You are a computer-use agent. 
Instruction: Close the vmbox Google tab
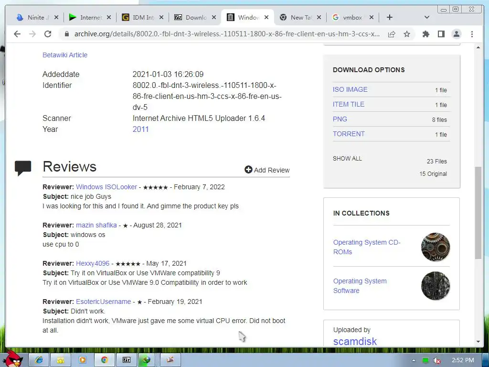tap(372, 18)
